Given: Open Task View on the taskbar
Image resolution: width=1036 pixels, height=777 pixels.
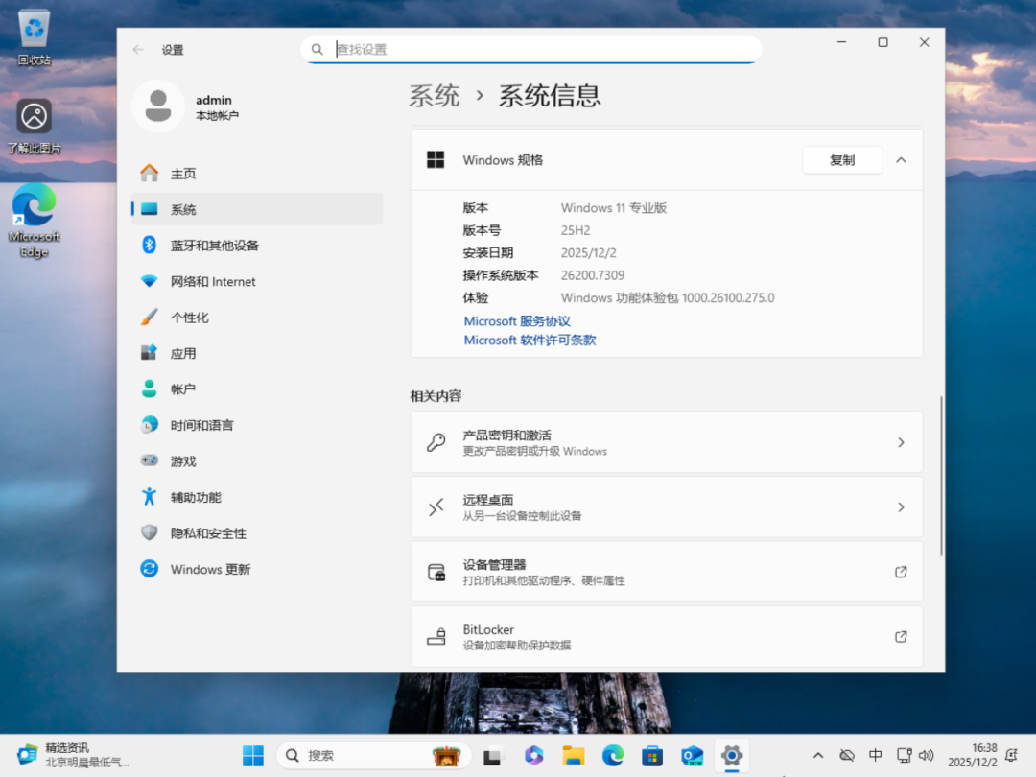Looking at the screenshot, I should point(493,755).
